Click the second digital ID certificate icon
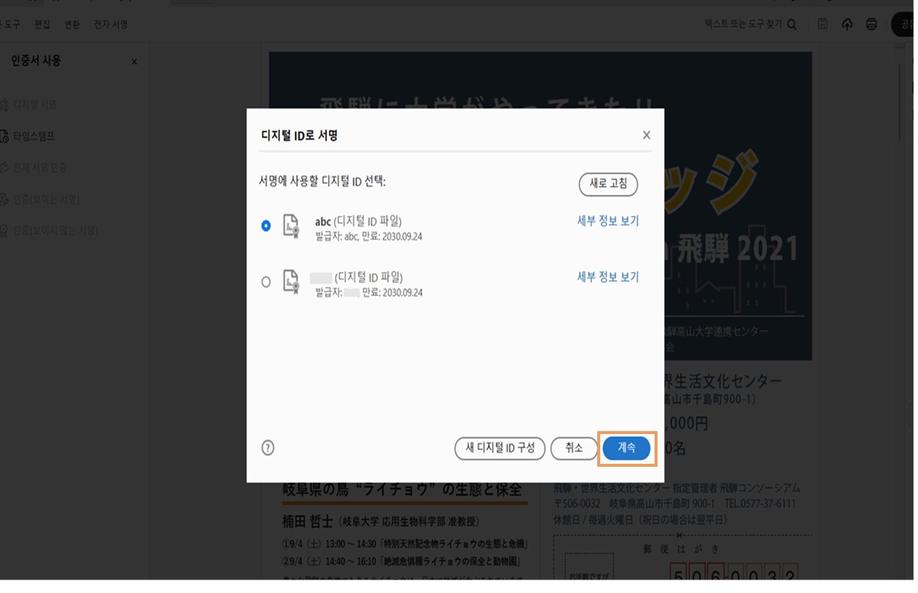The width and height of the screenshot is (918, 593). (x=290, y=282)
